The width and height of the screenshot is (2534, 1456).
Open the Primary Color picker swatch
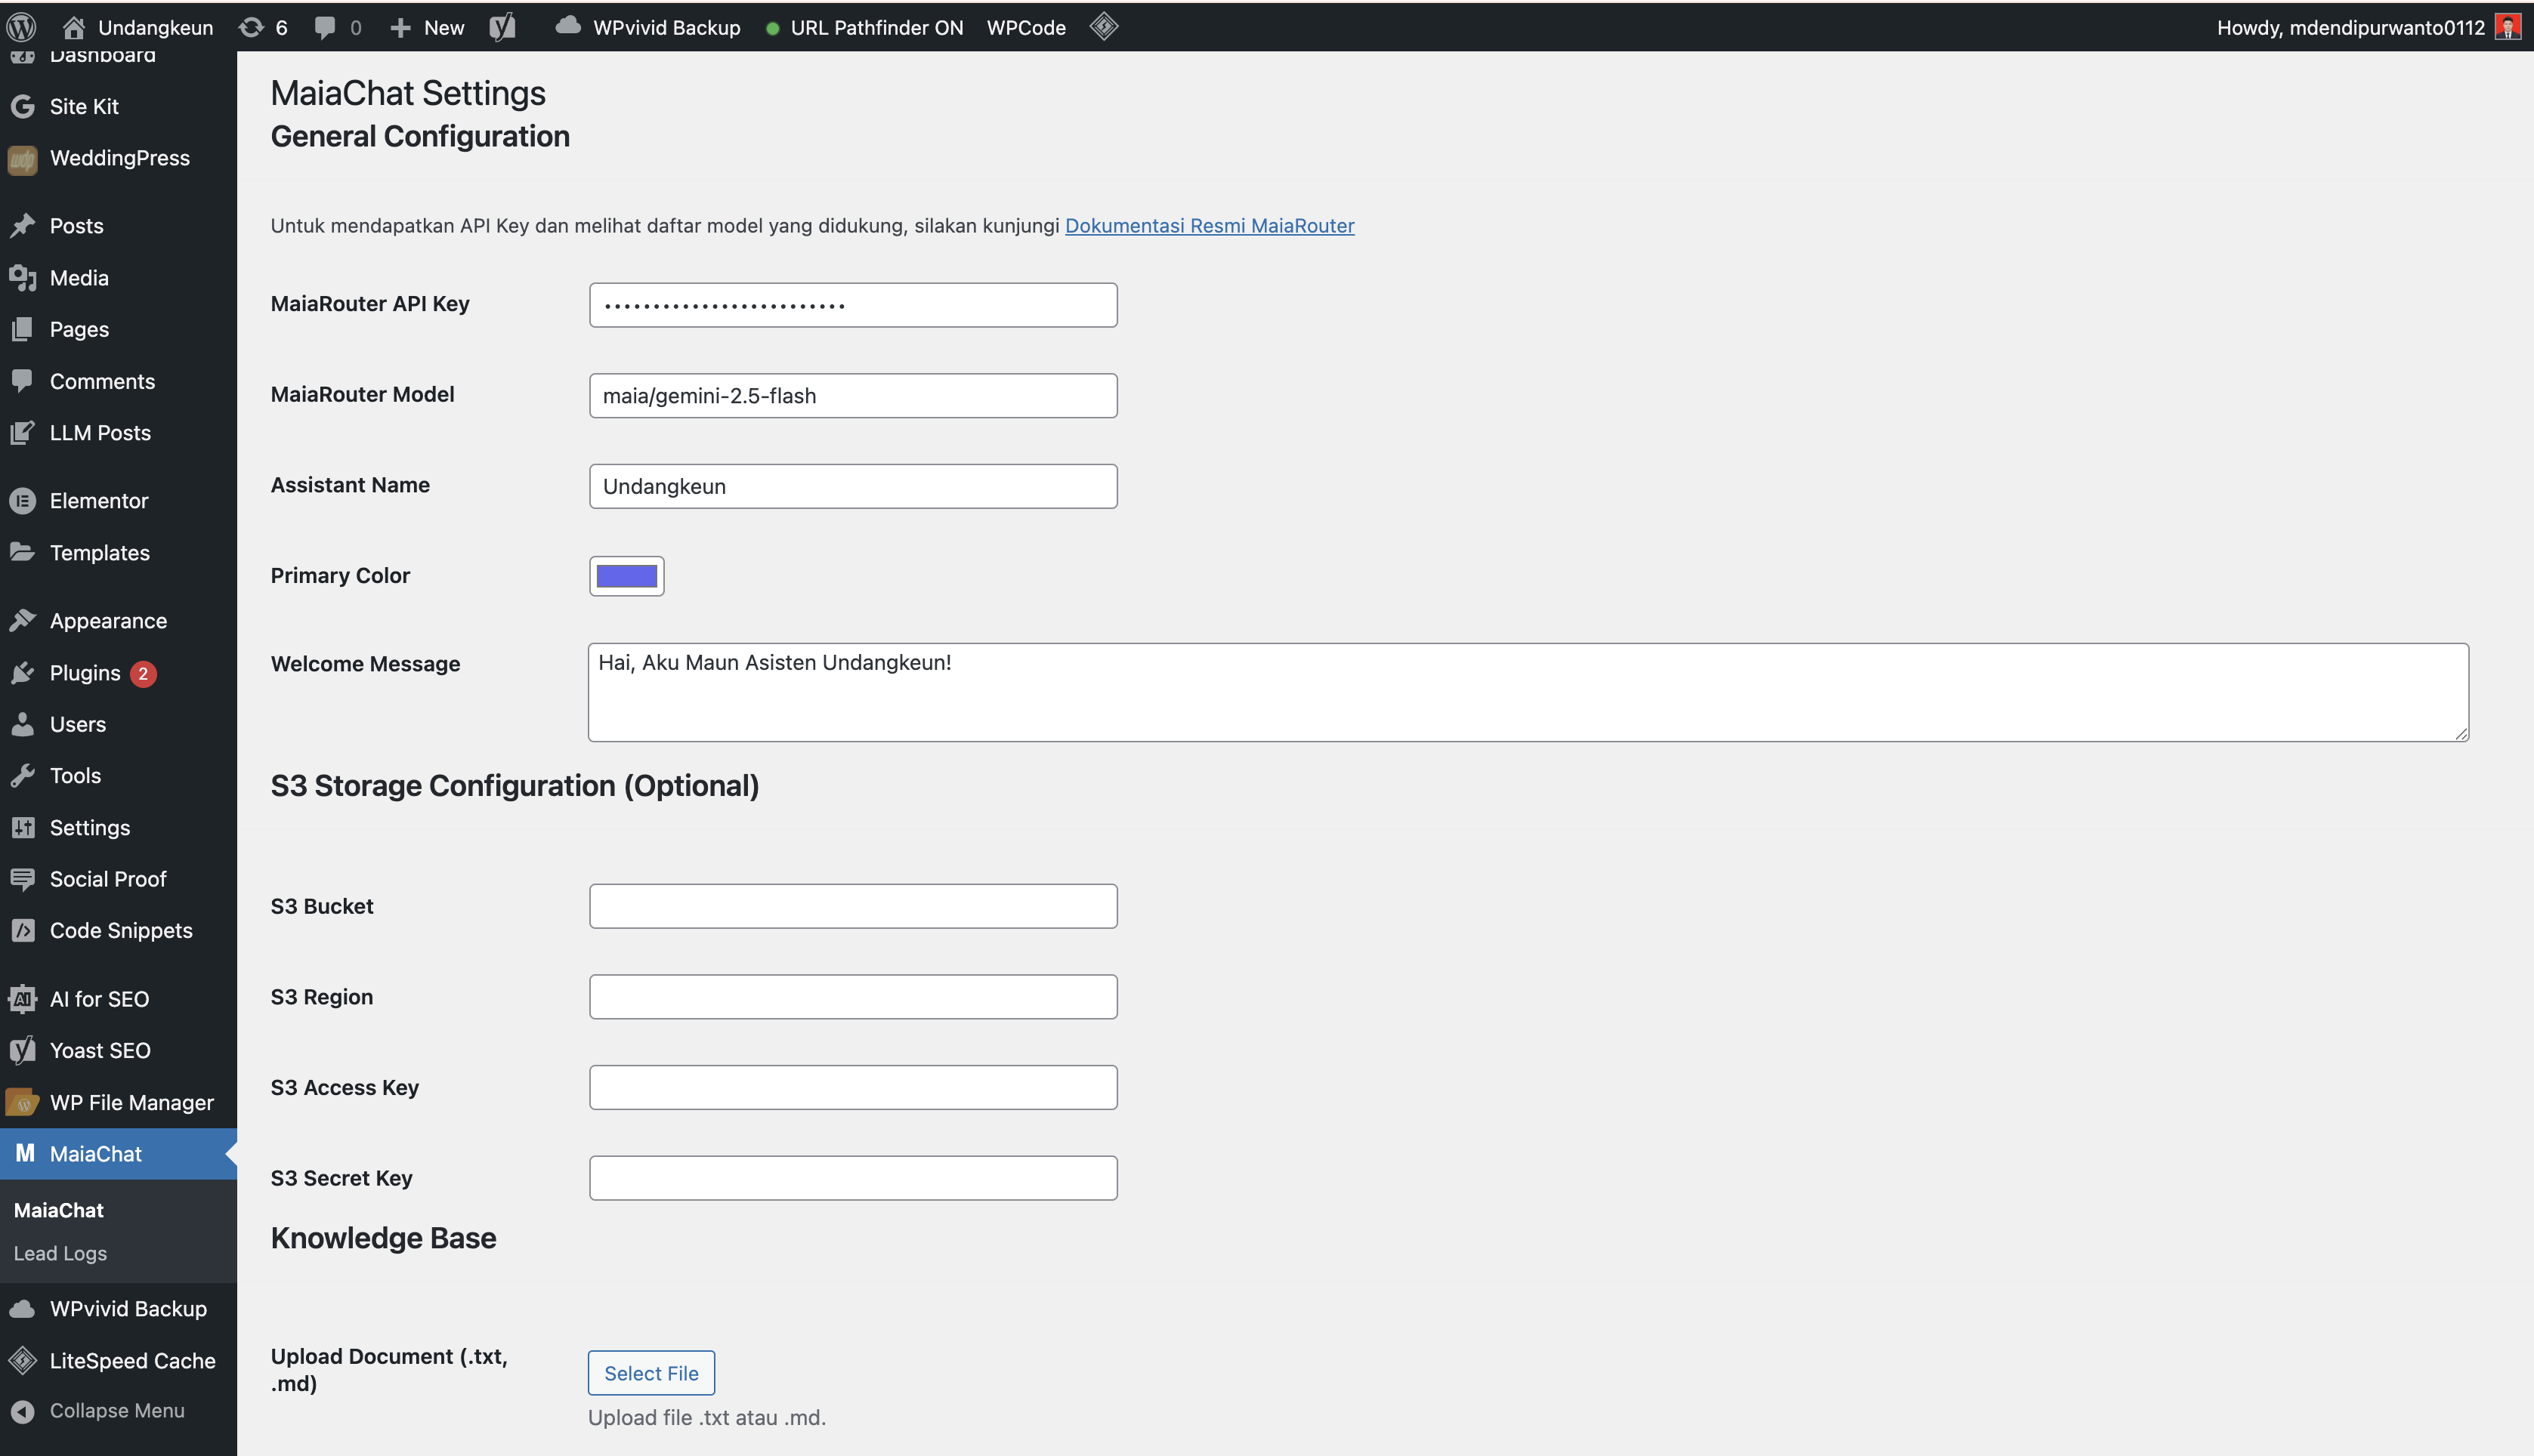(x=626, y=576)
